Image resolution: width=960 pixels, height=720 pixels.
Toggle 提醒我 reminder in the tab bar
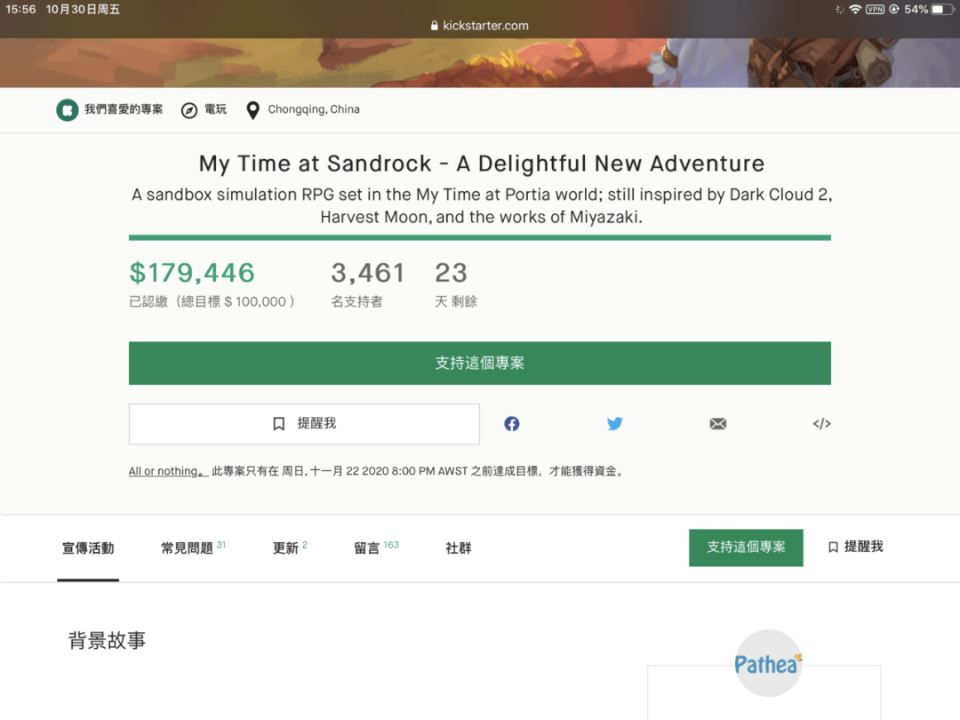click(x=855, y=548)
